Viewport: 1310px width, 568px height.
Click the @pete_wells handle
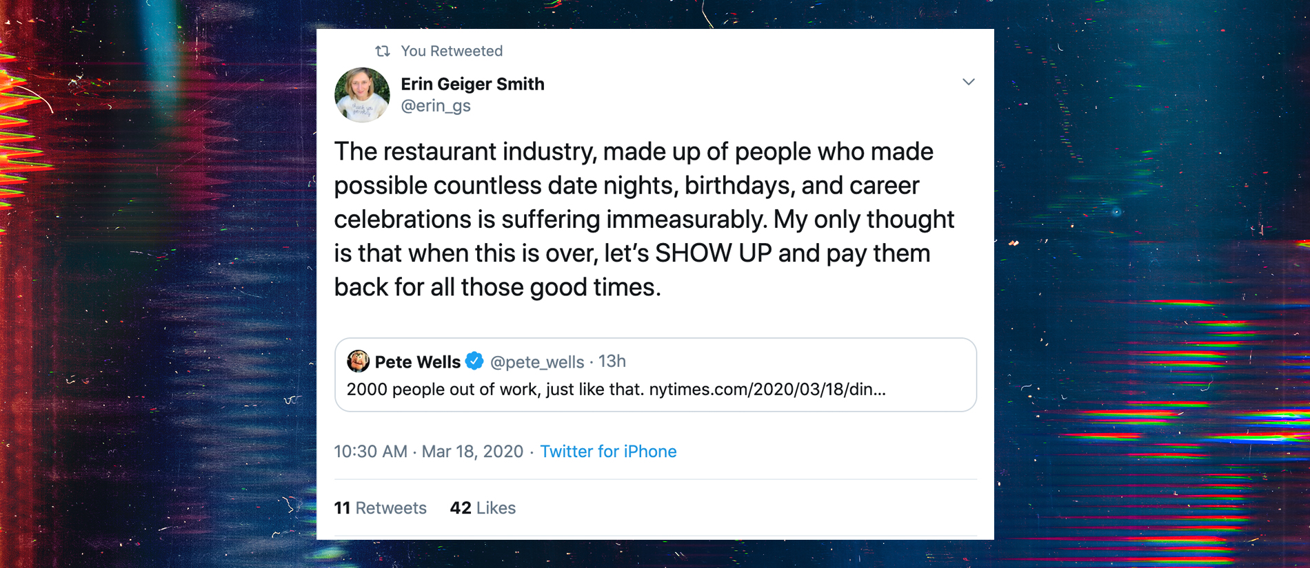[x=536, y=362]
